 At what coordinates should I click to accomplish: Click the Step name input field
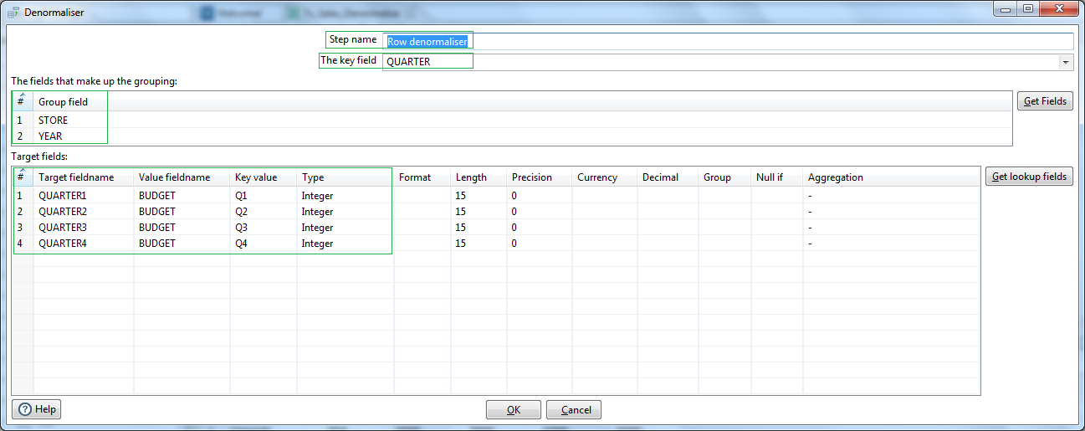click(728, 42)
